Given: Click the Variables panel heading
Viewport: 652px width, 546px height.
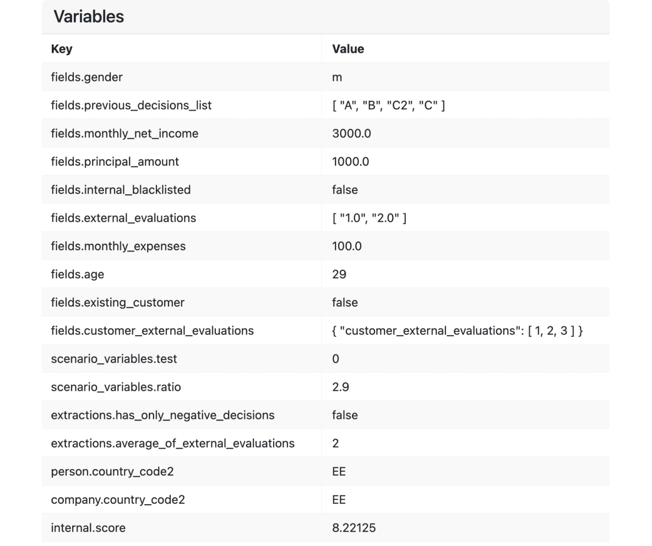Looking at the screenshot, I should coord(89,17).
